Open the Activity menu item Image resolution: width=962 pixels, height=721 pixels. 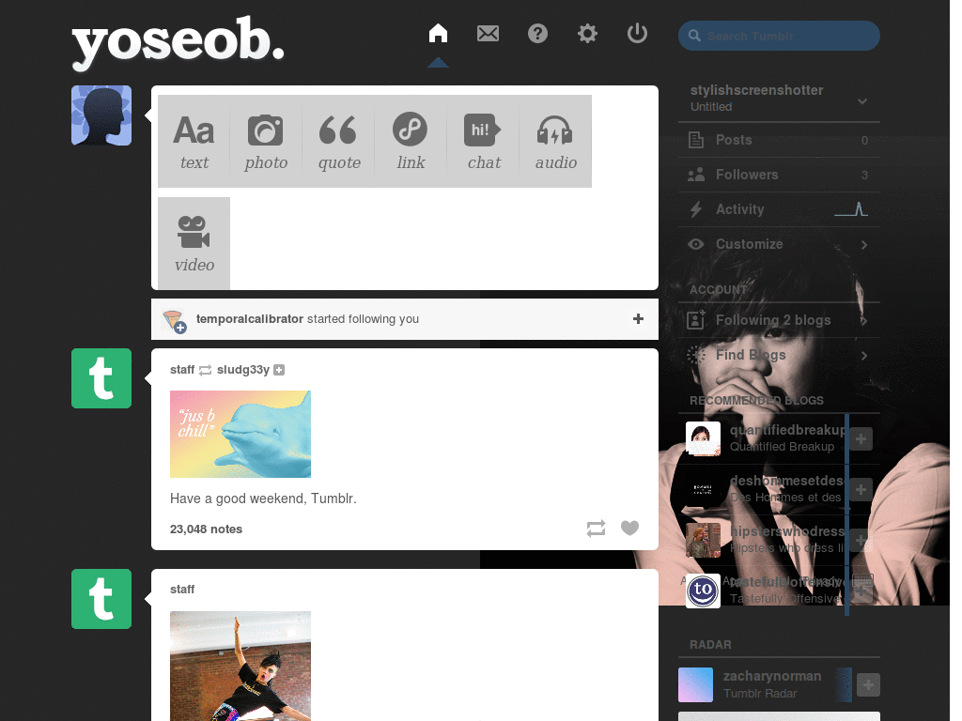point(779,209)
